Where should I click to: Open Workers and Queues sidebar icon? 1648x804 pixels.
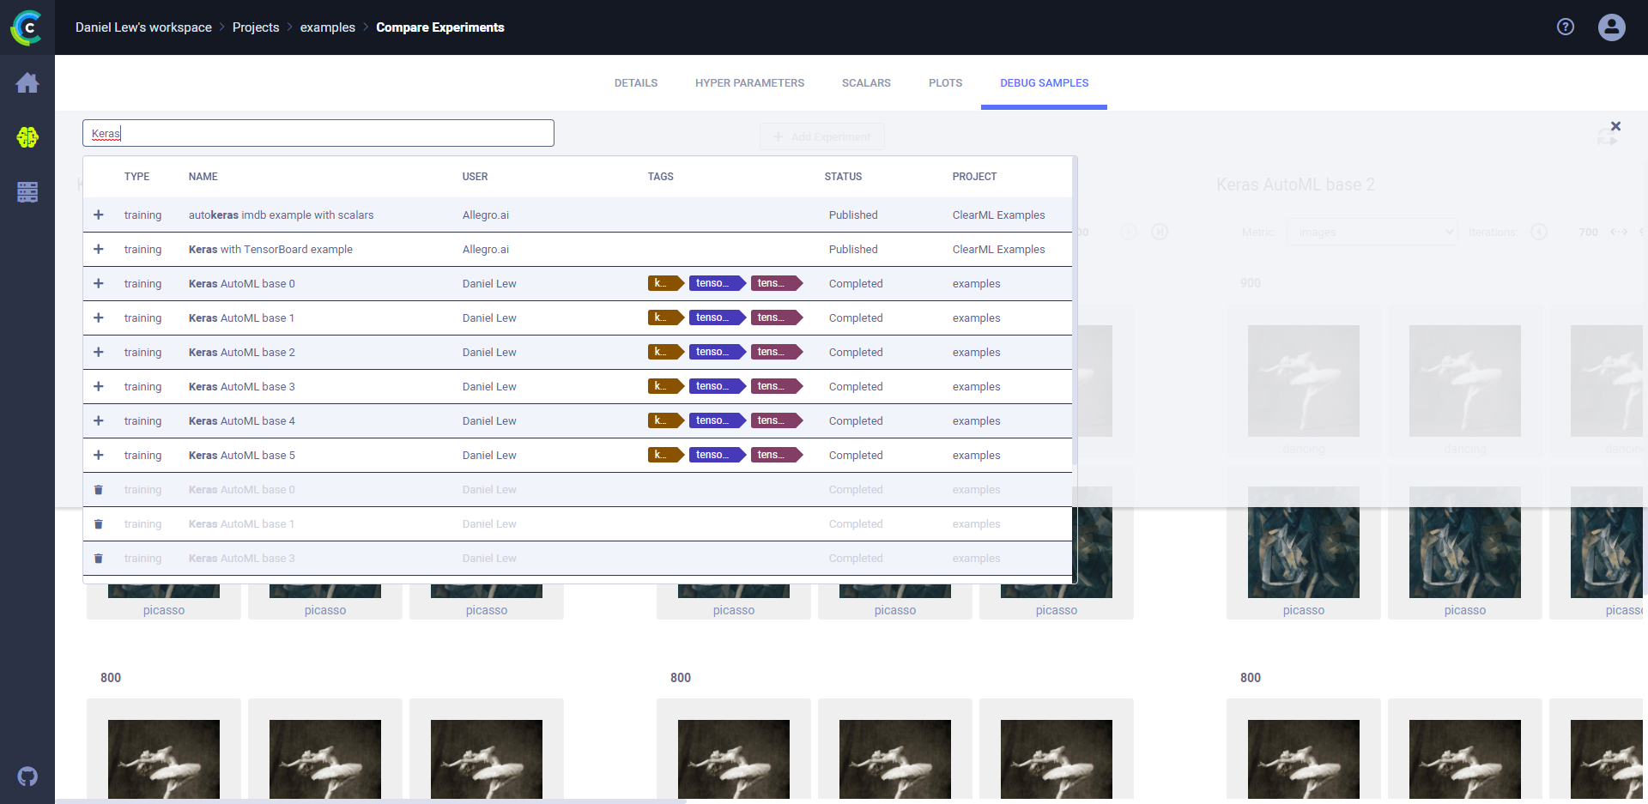[27, 192]
